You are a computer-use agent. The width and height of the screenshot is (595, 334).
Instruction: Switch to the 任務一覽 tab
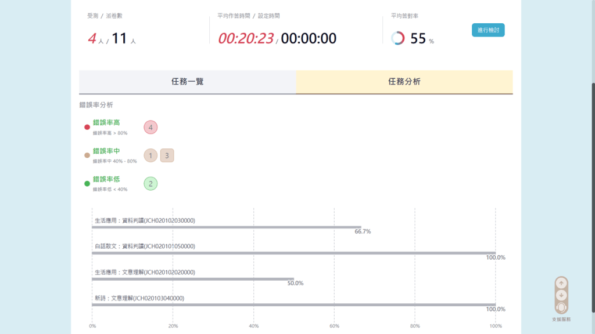click(x=187, y=82)
